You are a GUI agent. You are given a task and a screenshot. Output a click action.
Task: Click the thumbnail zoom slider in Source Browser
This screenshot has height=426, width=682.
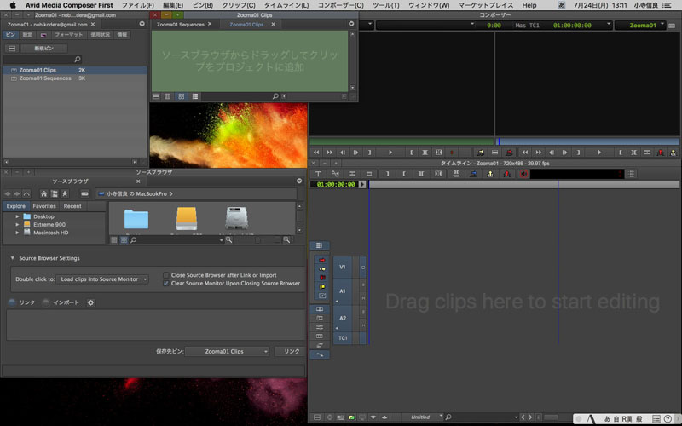tap(259, 240)
